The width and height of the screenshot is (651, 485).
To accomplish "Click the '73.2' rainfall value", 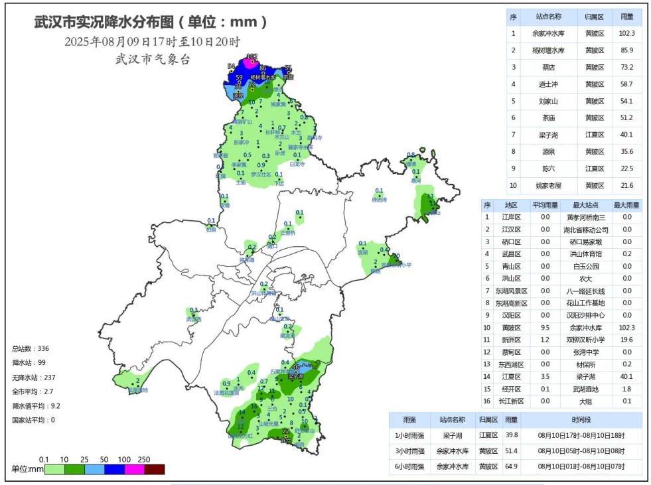I will [627, 67].
